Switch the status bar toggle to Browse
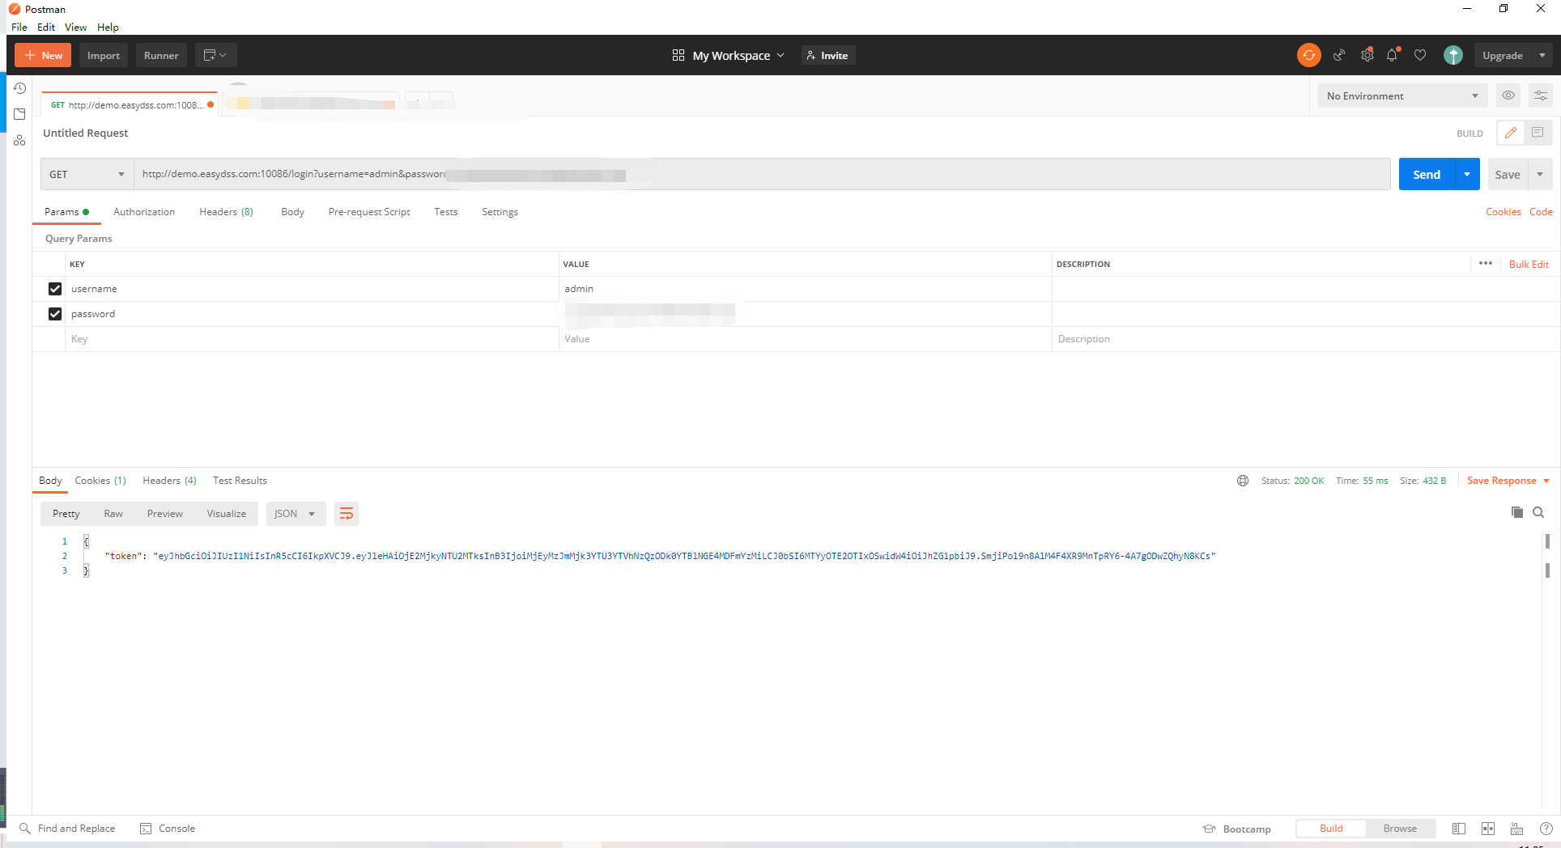Viewport: 1561px width, 848px height. click(x=1400, y=829)
